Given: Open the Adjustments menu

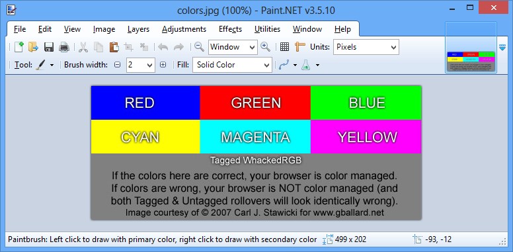Looking at the screenshot, I should [x=184, y=29].
